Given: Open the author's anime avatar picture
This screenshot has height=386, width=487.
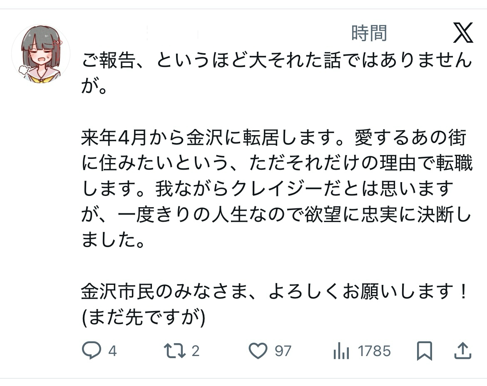Looking at the screenshot, I should click(41, 53).
